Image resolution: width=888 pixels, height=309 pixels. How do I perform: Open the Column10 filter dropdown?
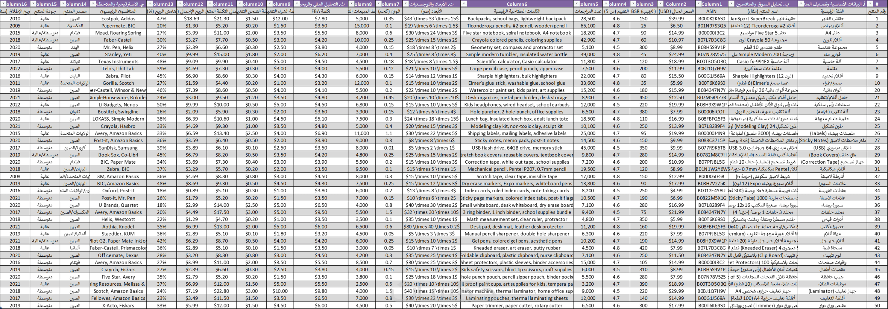(x=240, y=4)
